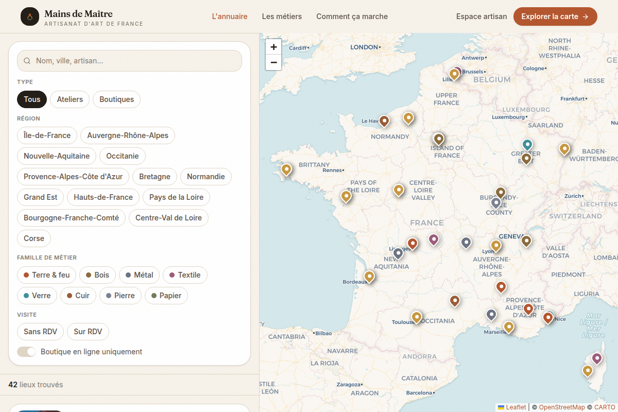Viewport: 618px width, 412px height.
Task: Select the gold marker in southern Corsica
Action: point(588,371)
